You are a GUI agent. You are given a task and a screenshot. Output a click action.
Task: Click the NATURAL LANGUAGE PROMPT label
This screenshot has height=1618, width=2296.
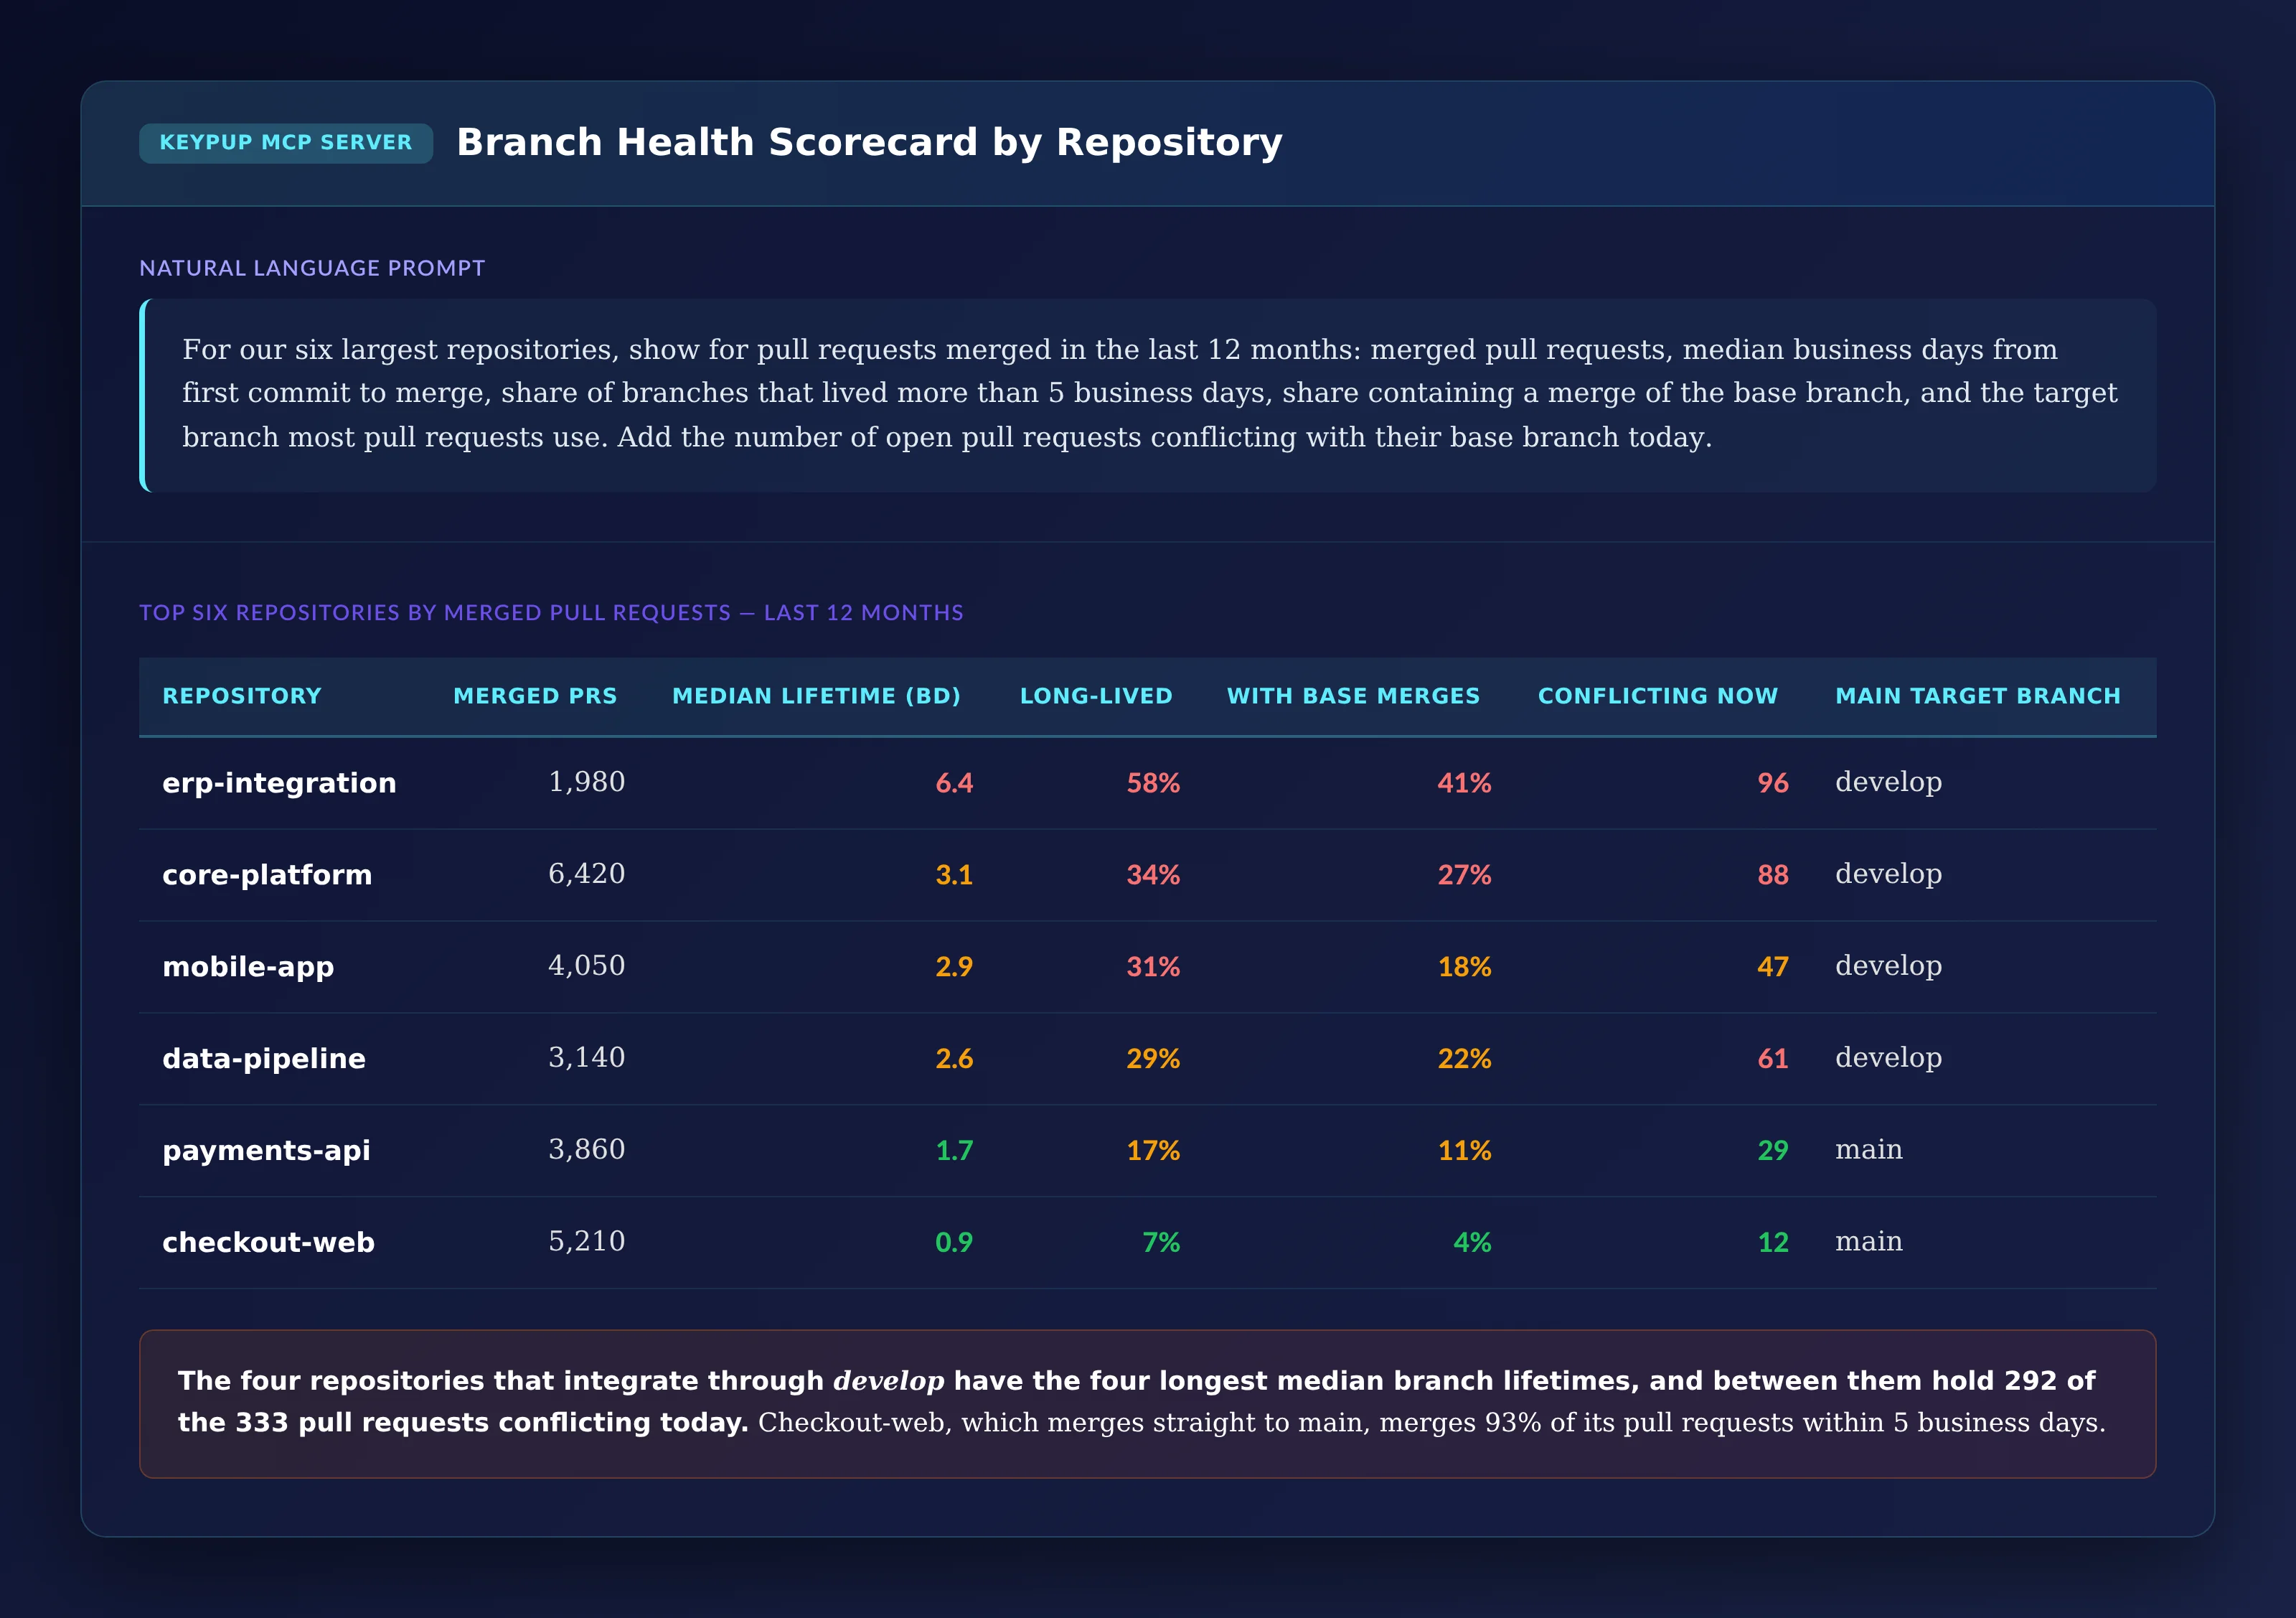click(312, 268)
